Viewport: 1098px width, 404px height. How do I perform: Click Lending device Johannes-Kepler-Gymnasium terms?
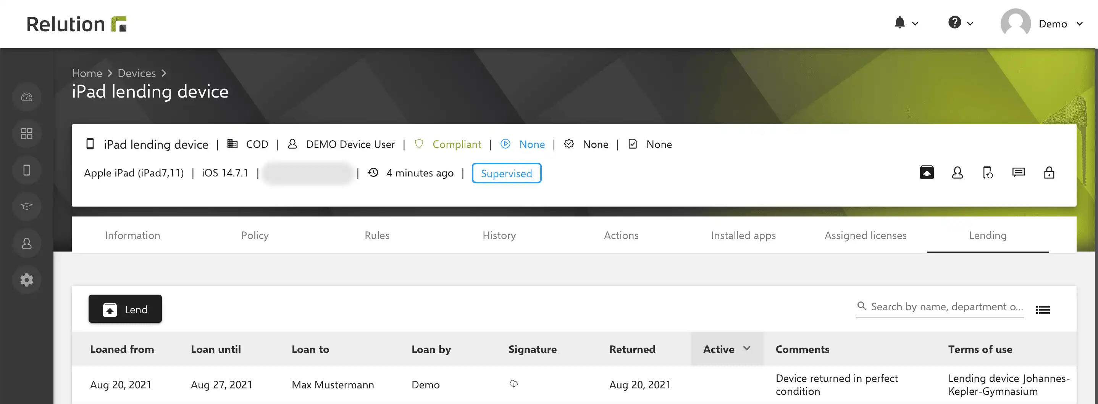point(1009,385)
